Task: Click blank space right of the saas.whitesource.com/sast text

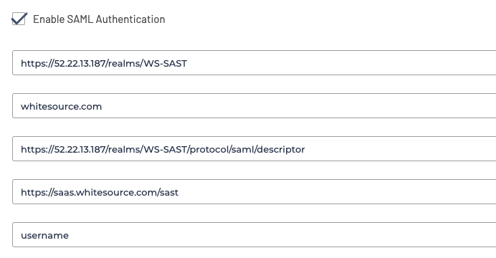Action: 335,191
